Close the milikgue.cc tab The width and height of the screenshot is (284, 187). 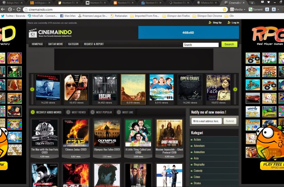tap(49, 3)
